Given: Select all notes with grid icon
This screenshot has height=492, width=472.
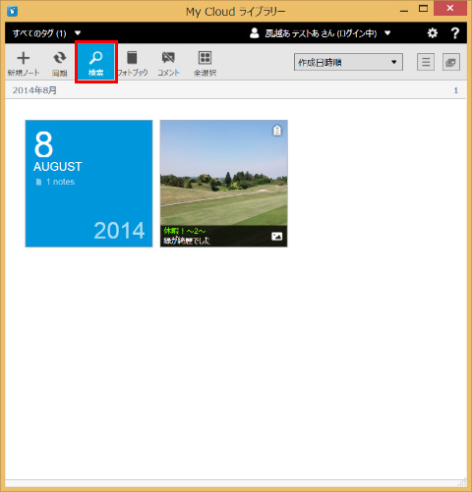Looking at the screenshot, I should [205, 64].
